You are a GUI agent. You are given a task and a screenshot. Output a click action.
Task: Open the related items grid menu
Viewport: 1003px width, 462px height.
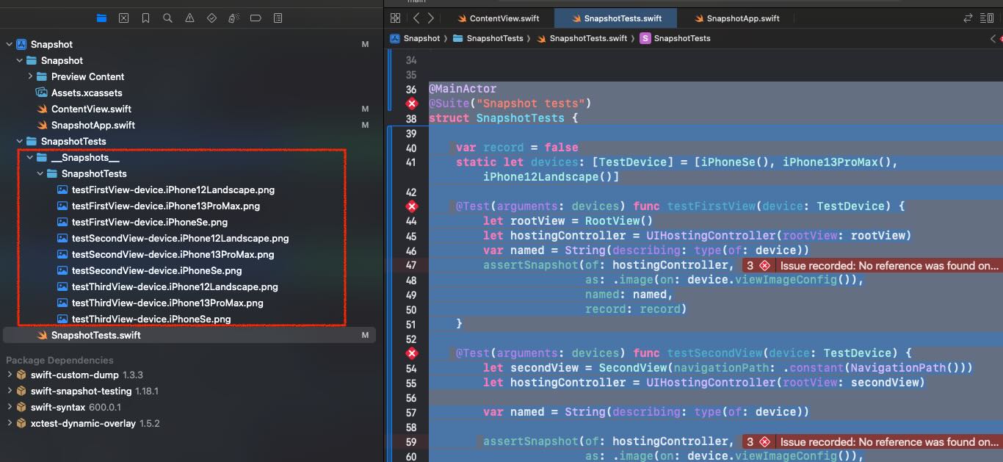pyautogui.click(x=396, y=18)
